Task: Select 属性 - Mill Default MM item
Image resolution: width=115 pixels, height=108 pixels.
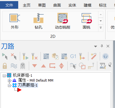Action: pyautogui.click(x=36, y=80)
